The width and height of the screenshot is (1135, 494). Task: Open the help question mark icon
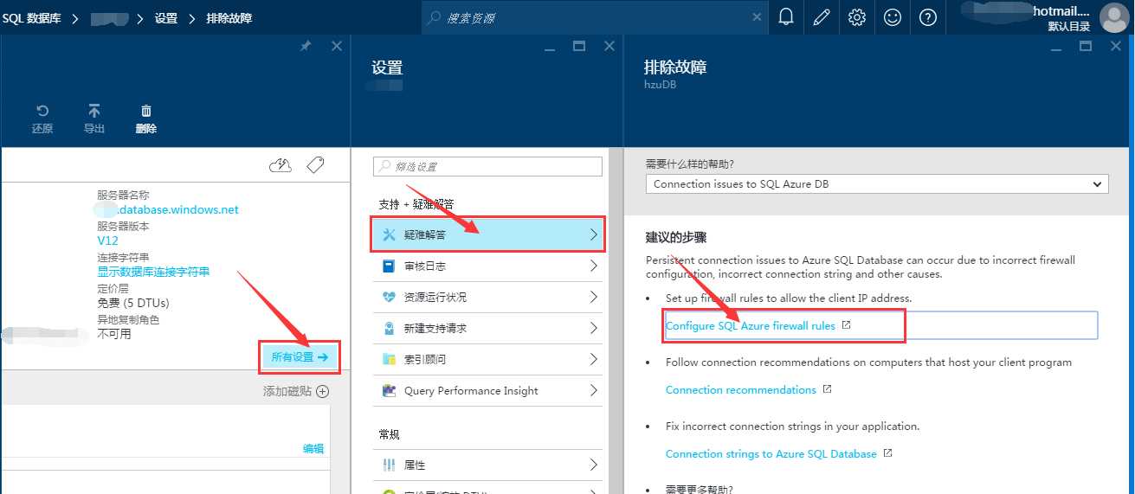pos(927,17)
